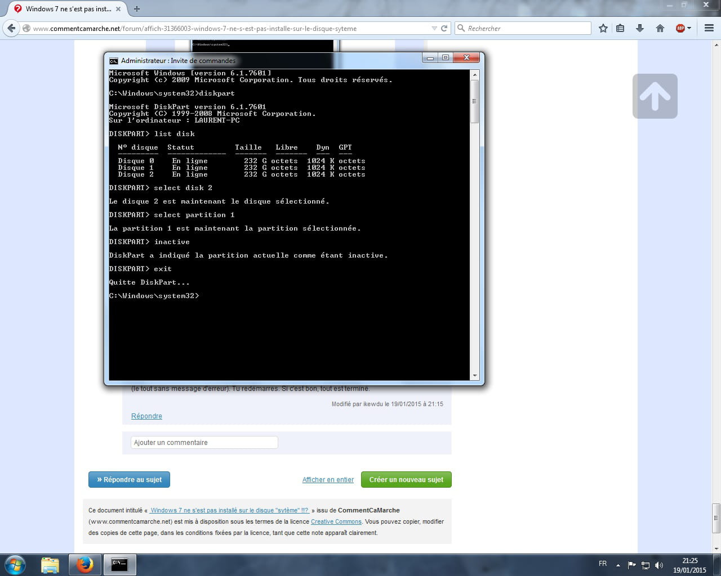Screen dimensions: 721x576
Task: Open URL history dropdown arrow
Action: pyautogui.click(x=434, y=28)
